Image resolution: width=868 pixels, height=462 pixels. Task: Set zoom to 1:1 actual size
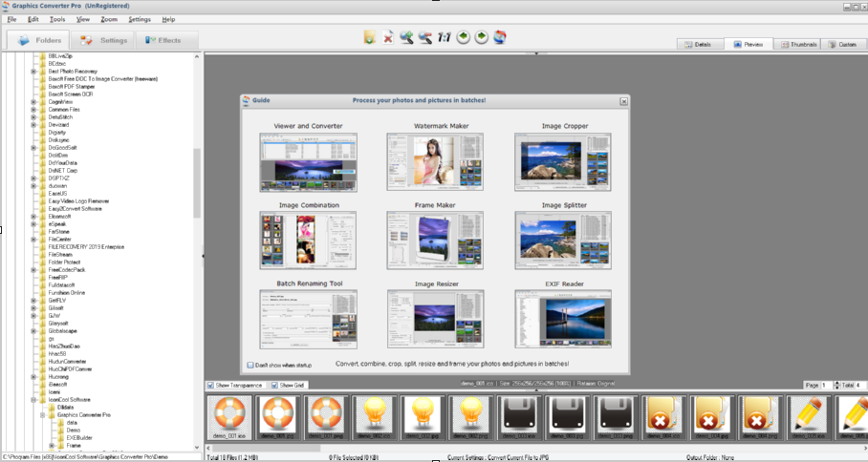(x=444, y=37)
